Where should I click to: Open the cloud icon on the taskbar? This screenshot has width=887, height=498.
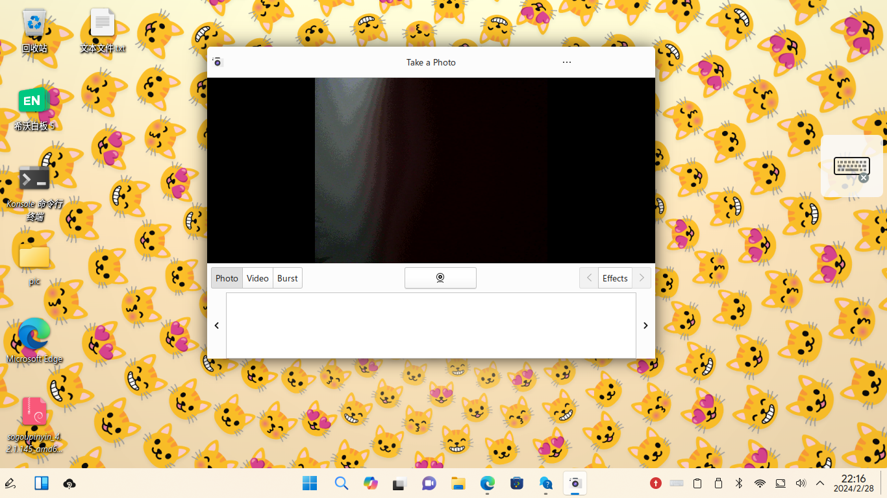coord(69,483)
